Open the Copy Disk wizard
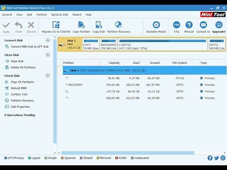The height and width of the screenshot is (170, 227). click(x=99, y=27)
